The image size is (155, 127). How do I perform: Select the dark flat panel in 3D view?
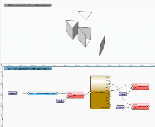[102, 45]
